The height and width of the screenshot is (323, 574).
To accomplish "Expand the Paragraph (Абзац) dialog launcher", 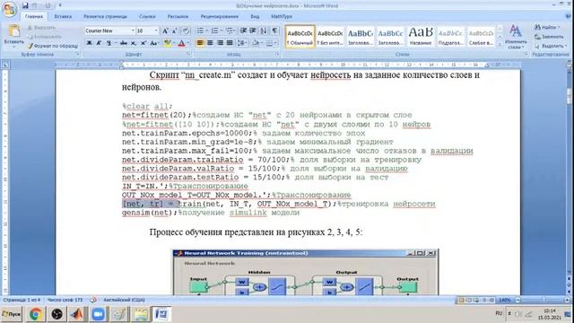I will tap(277, 54).
